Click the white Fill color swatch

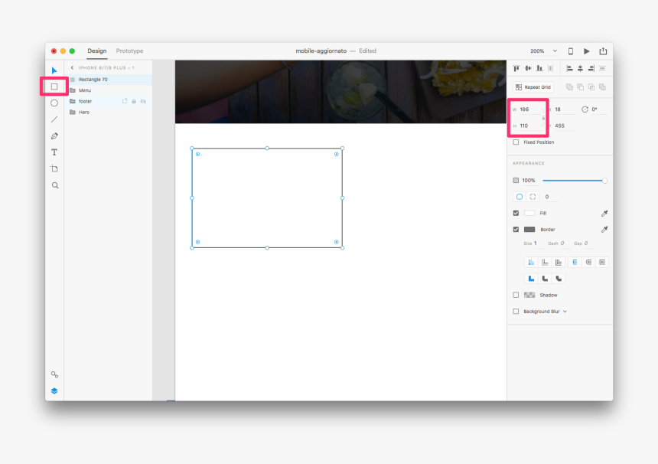531,213
